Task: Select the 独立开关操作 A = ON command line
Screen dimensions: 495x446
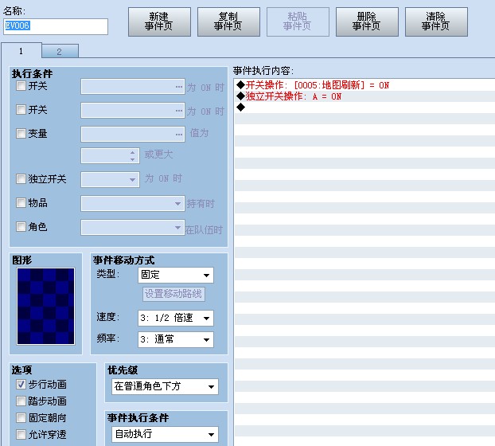Action: [x=364, y=96]
